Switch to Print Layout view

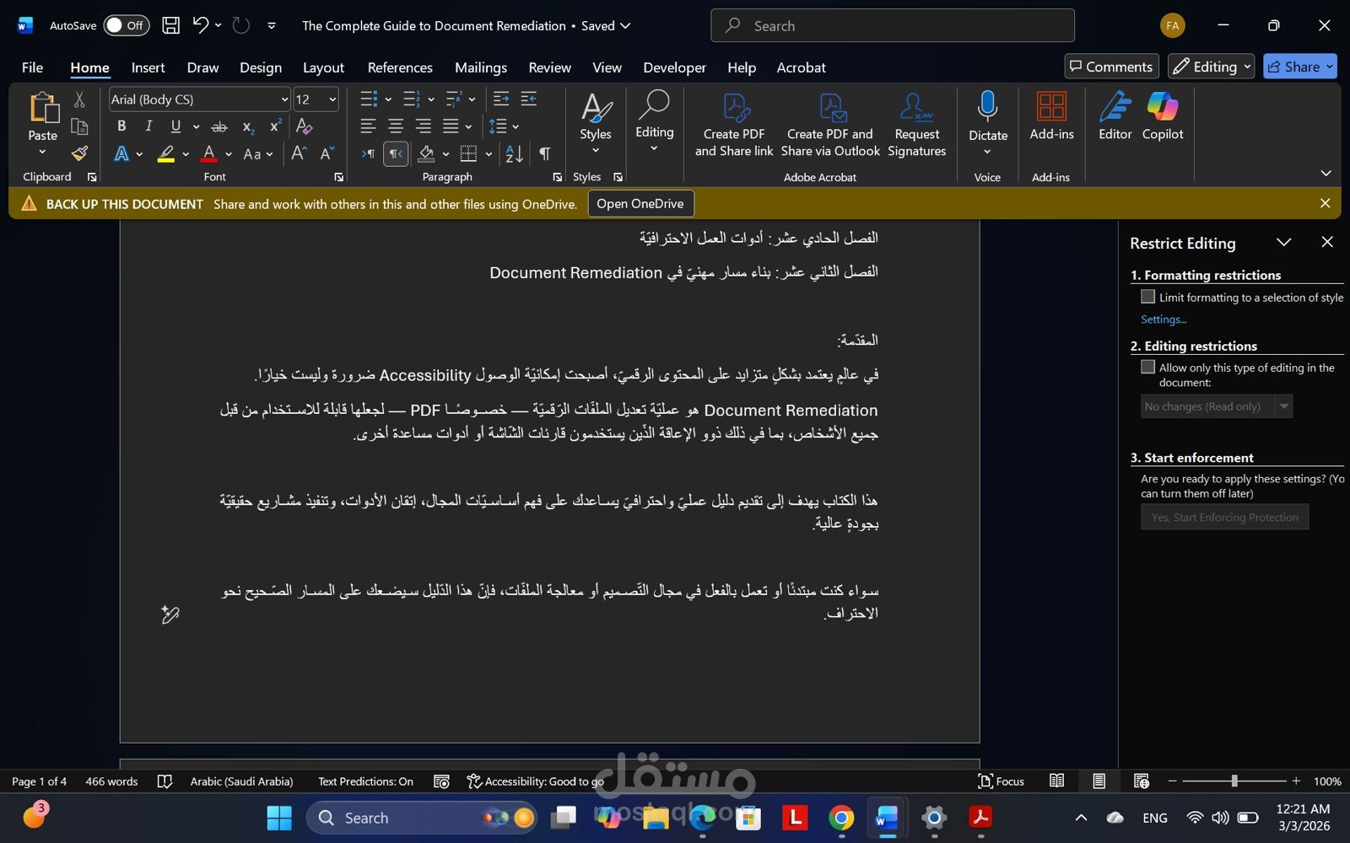click(1099, 781)
